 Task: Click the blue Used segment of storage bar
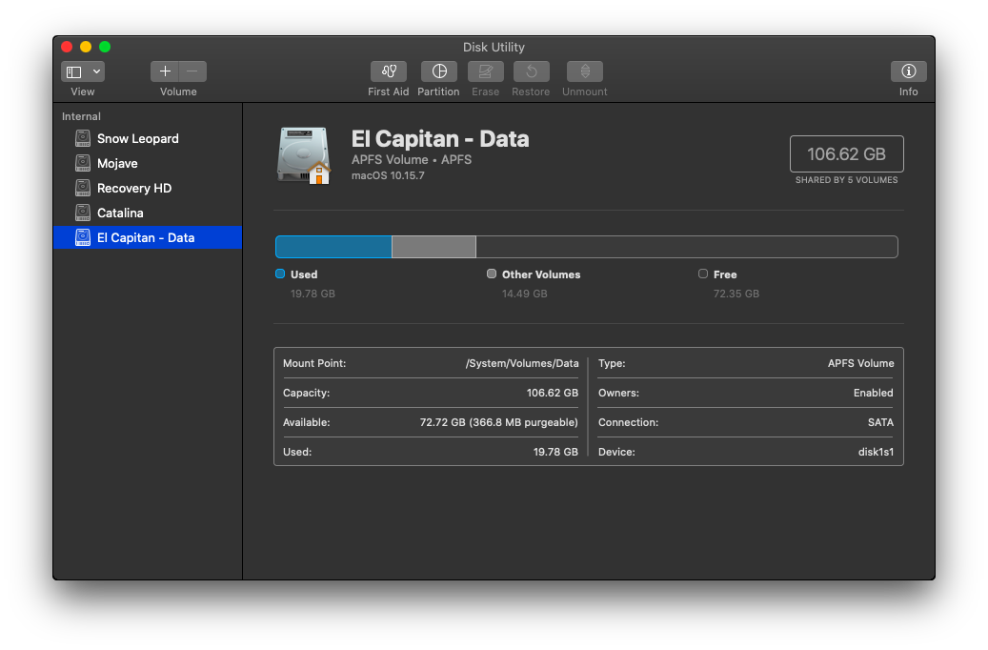coord(333,247)
